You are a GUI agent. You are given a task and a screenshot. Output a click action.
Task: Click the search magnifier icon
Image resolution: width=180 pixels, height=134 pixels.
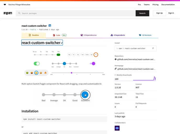click(x=19, y=13)
